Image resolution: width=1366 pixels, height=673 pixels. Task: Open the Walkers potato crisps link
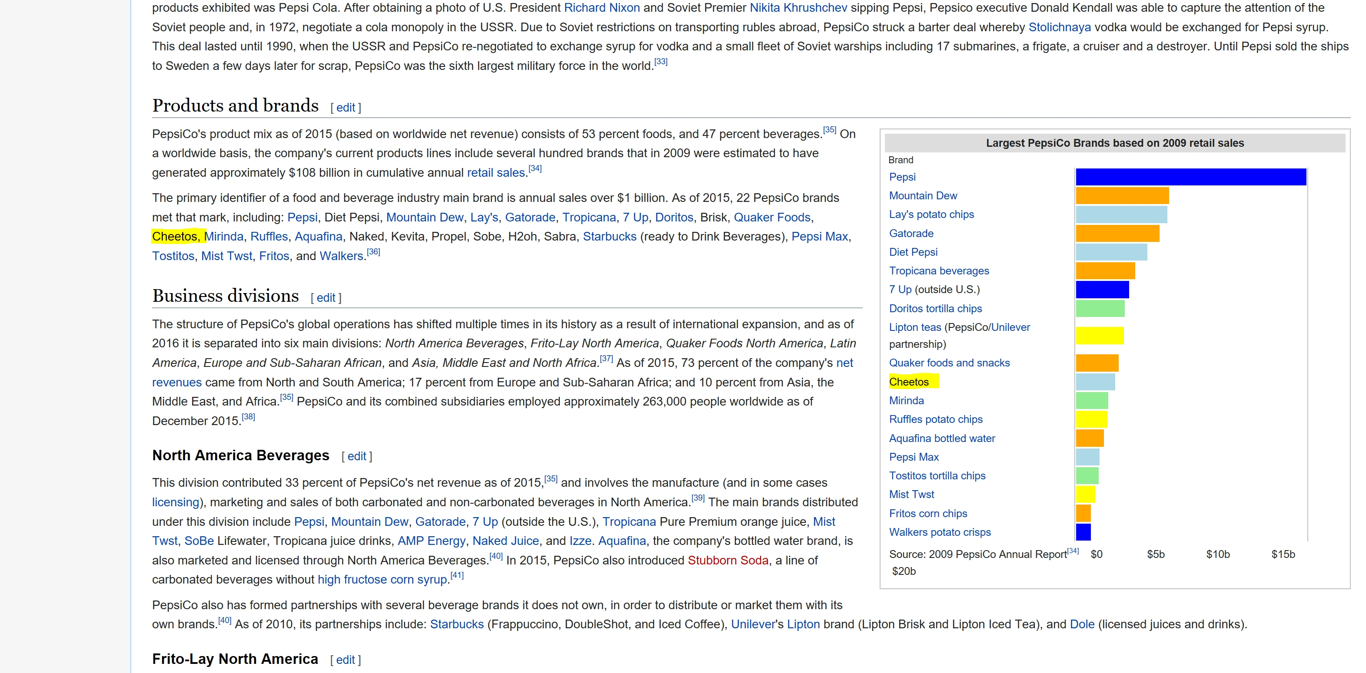click(940, 532)
